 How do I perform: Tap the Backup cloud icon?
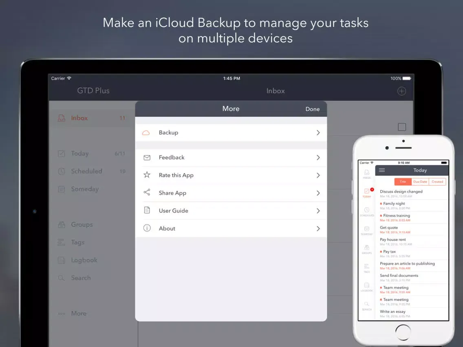point(146,133)
